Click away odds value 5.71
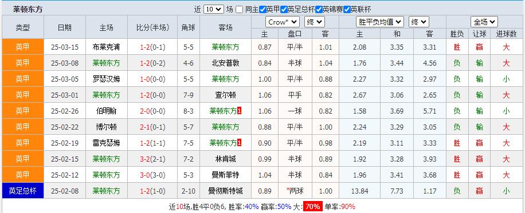Image resolution: width=525 pixels, height=213 pixels. (x=430, y=111)
